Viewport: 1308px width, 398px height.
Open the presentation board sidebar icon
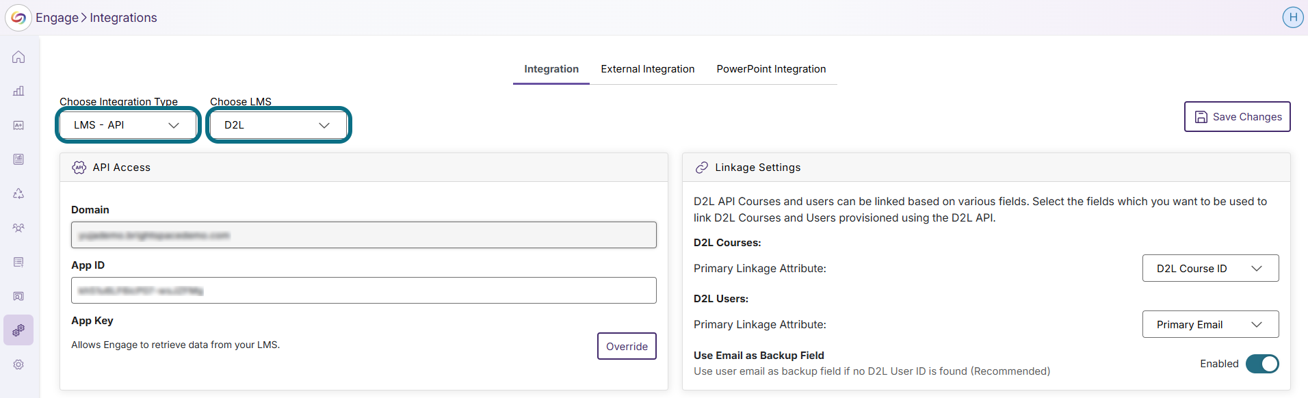coord(18,296)
